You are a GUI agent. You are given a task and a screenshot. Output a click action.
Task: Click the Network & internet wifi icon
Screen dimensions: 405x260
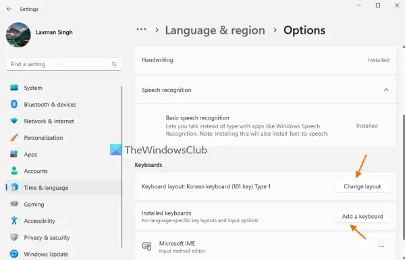[14, 121]
